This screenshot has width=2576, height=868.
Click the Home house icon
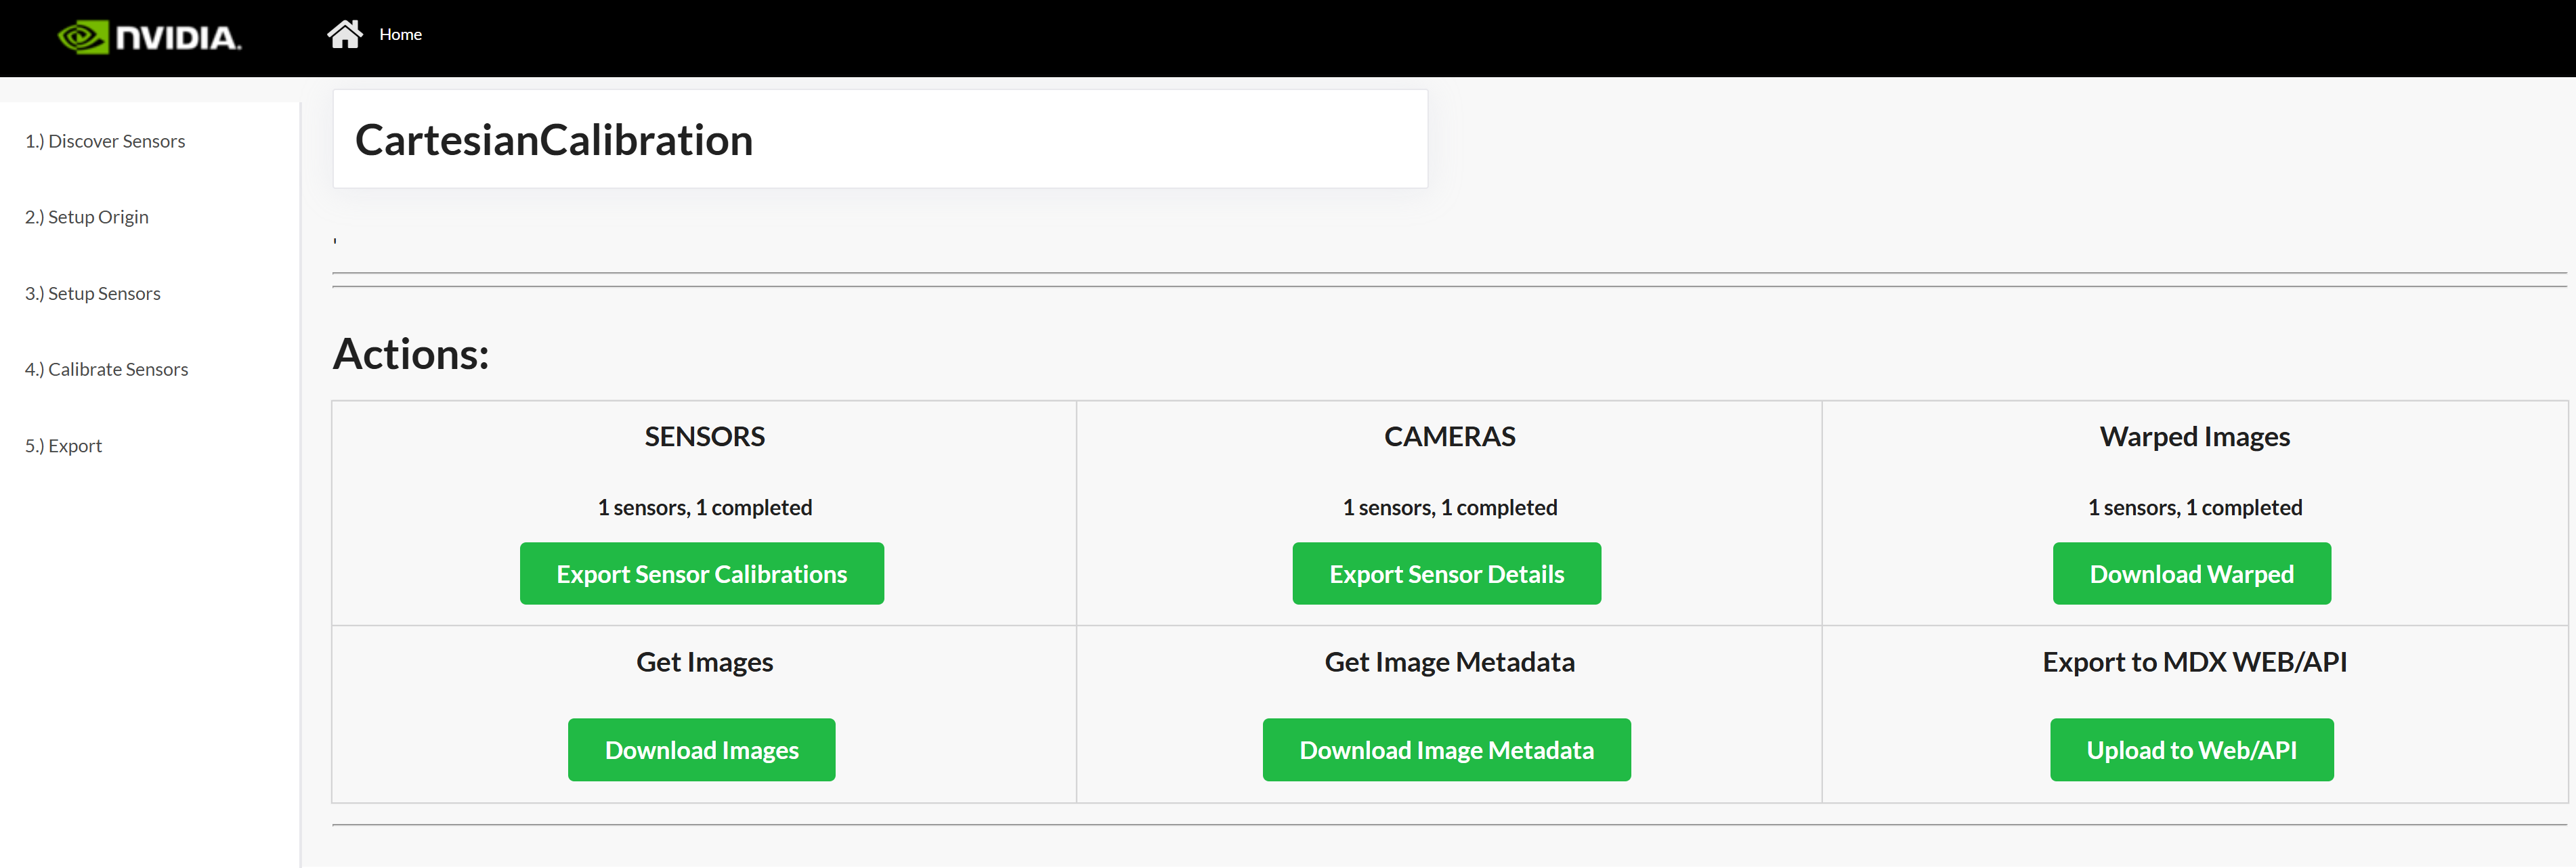click(x=345, y=34)
